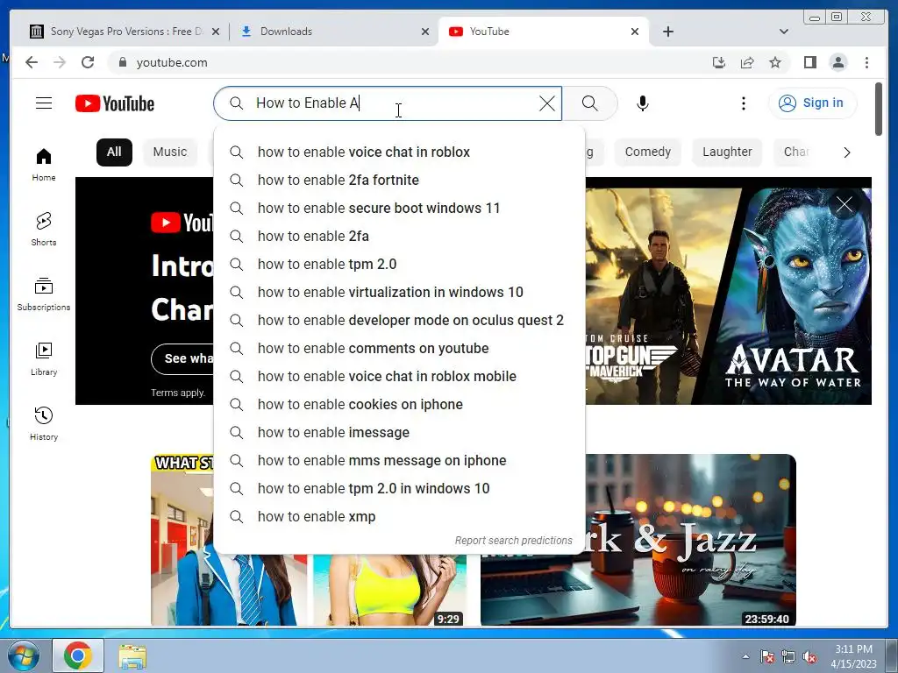
Task: Go back with the browser back arrow
Action: (32, 62)
